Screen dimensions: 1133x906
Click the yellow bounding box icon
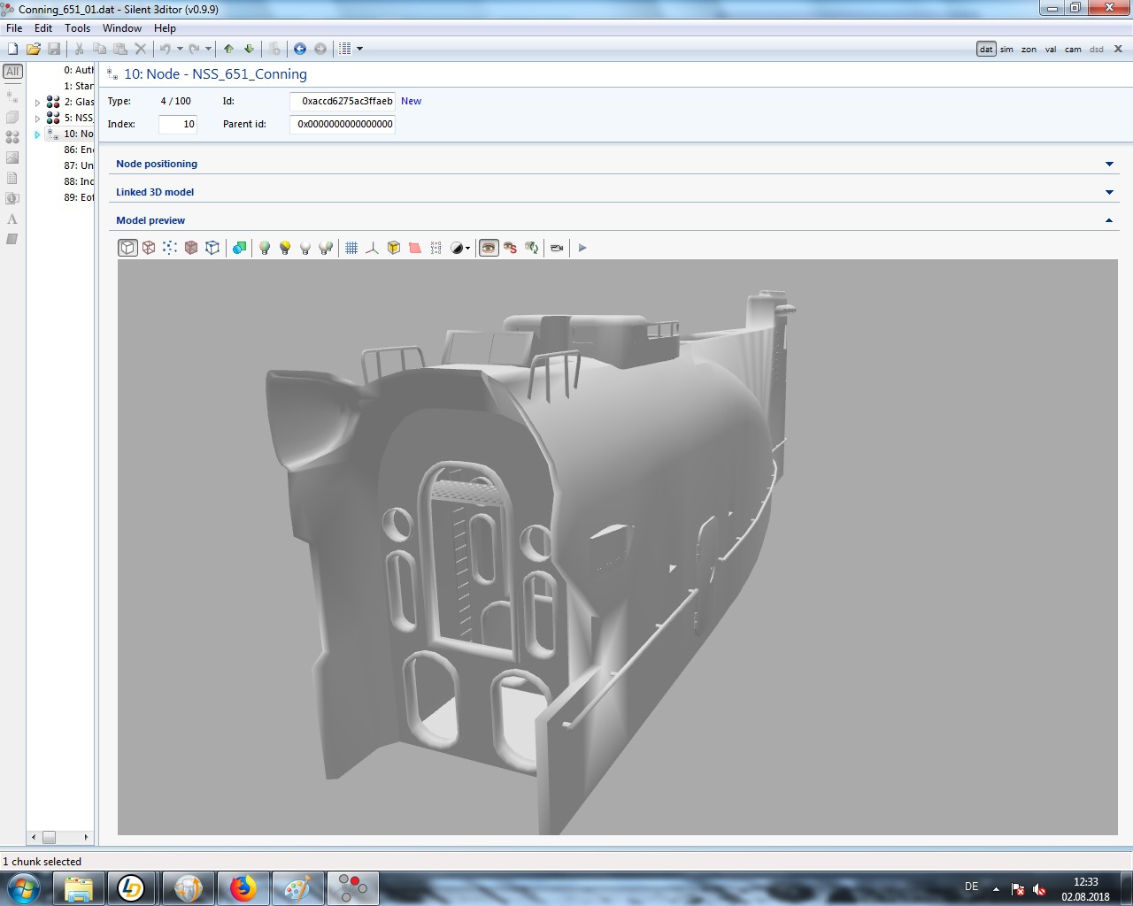tap(394, 248)
